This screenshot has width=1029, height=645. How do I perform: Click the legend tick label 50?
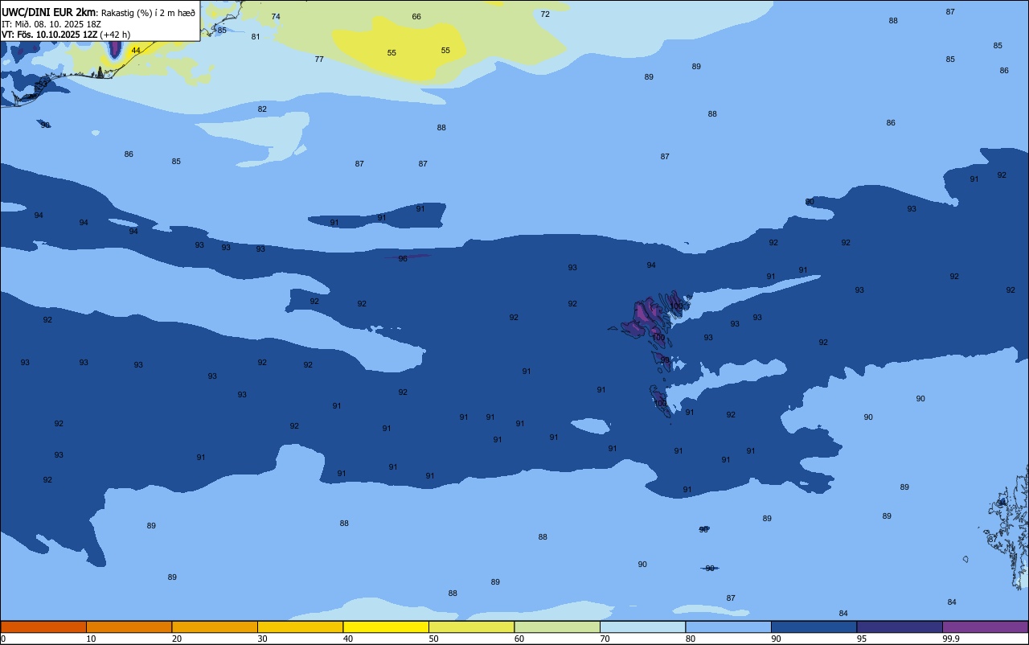[433, 639]
